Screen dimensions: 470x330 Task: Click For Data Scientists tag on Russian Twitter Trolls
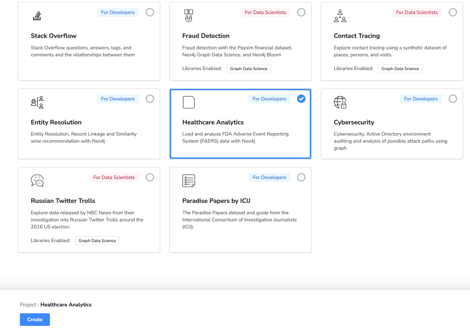(114, 177)
